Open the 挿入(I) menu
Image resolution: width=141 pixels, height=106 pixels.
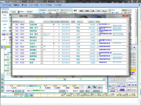coord(24,5)
